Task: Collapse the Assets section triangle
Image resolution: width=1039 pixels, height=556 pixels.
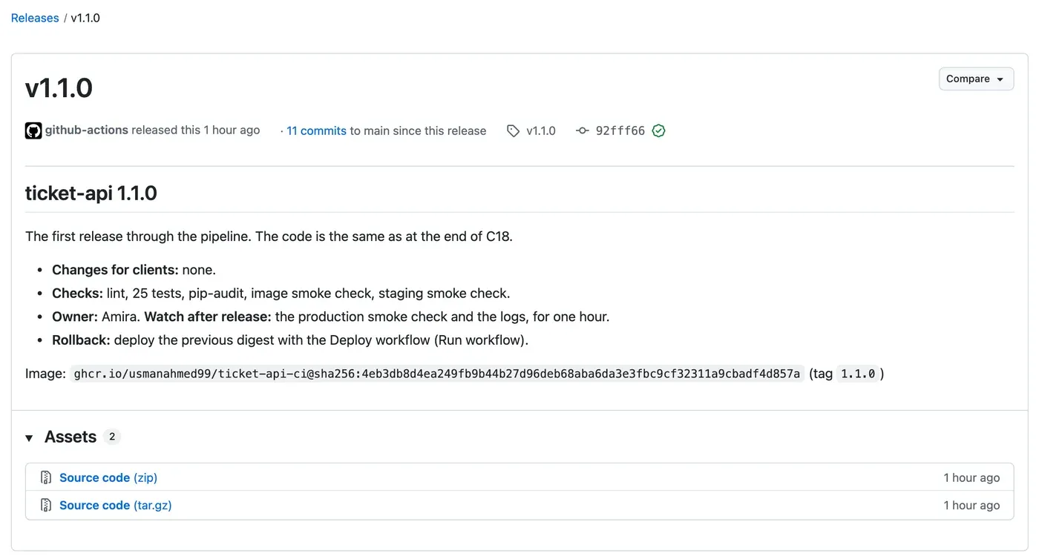Action: pos(29,438)
